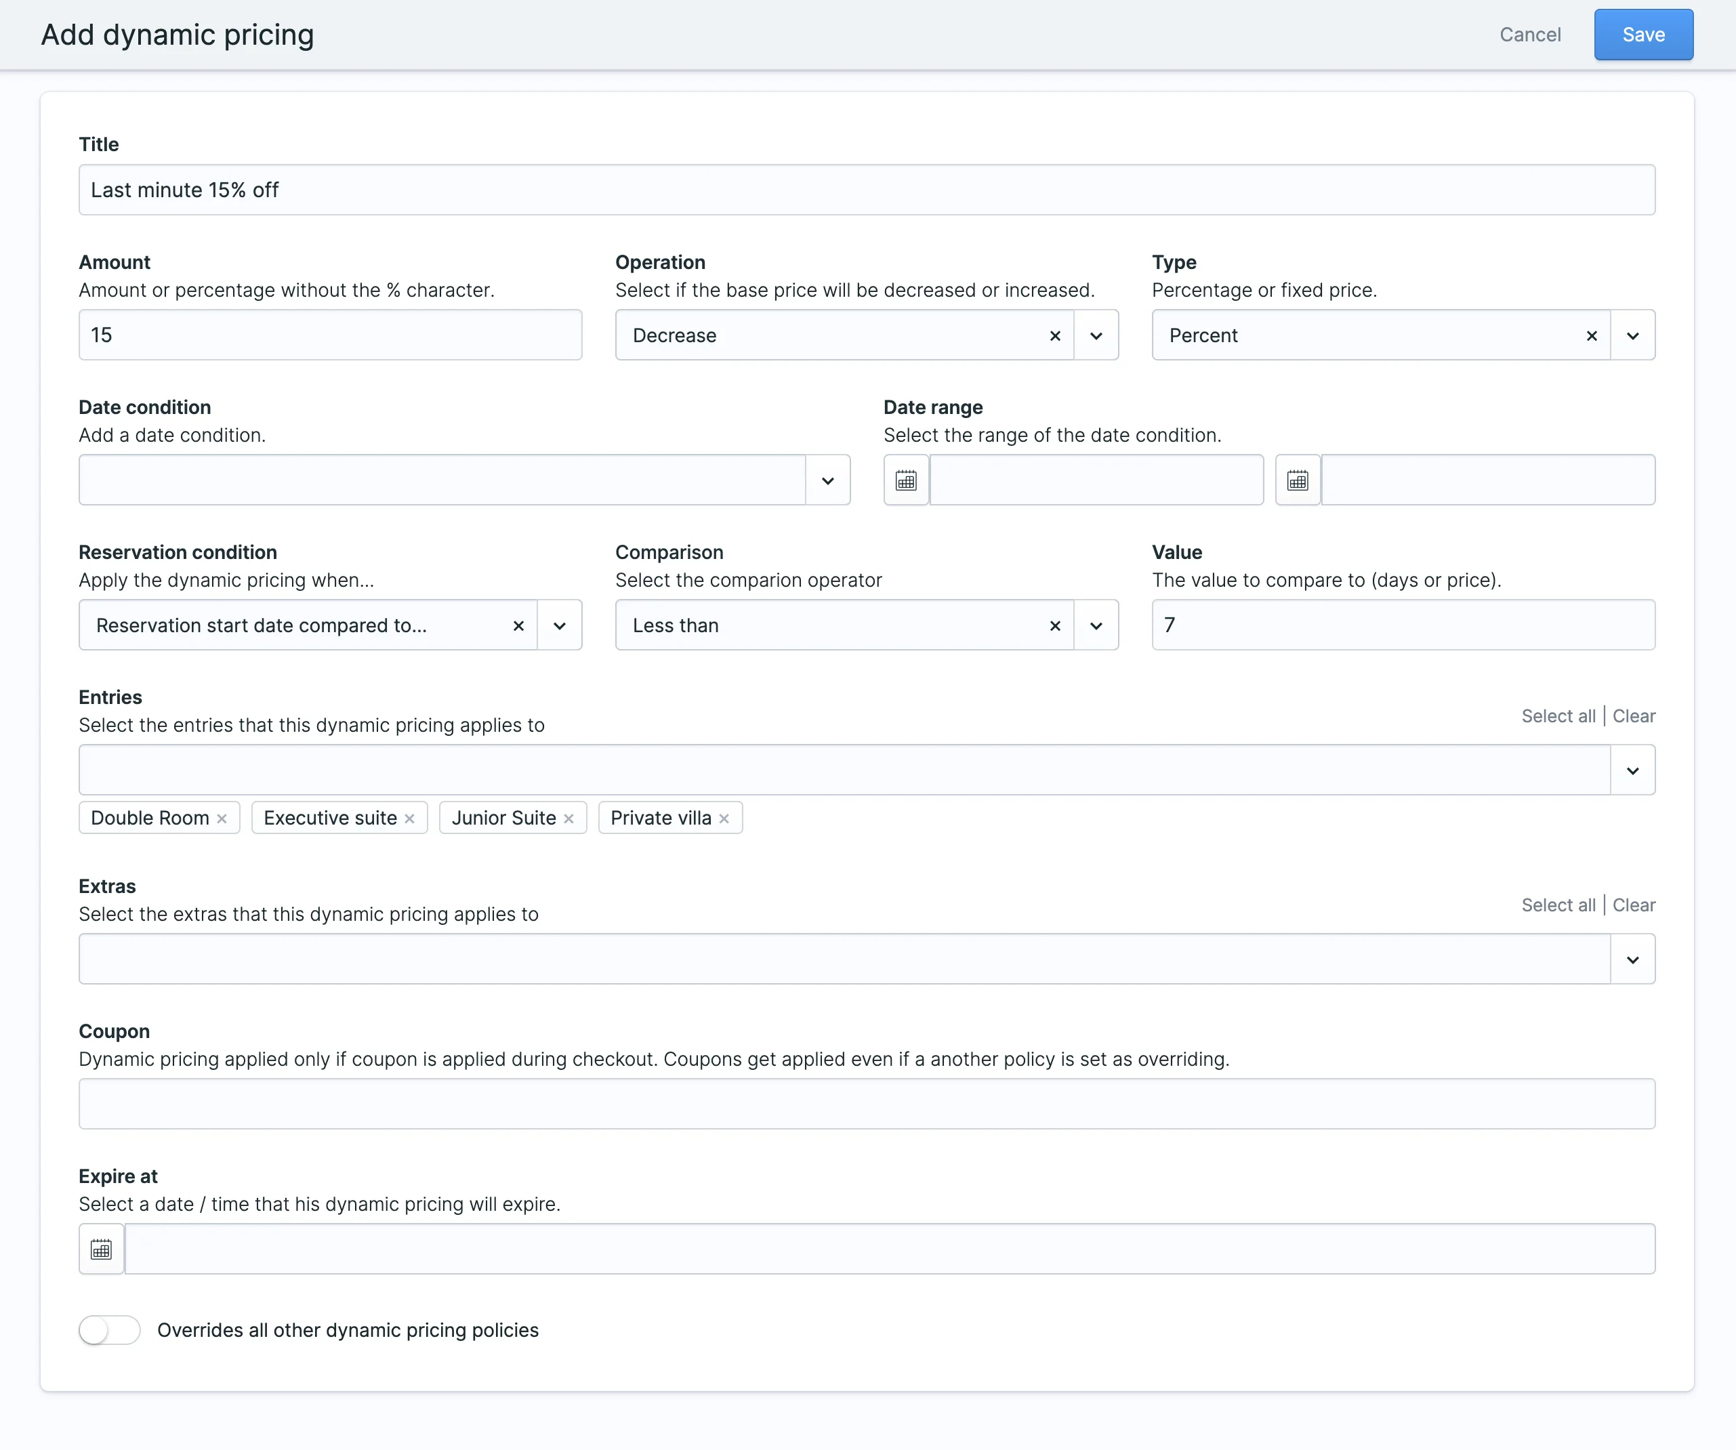Click Cancel in the header
Screen dimensions: 1736x1450
(x=1530, y=35)
